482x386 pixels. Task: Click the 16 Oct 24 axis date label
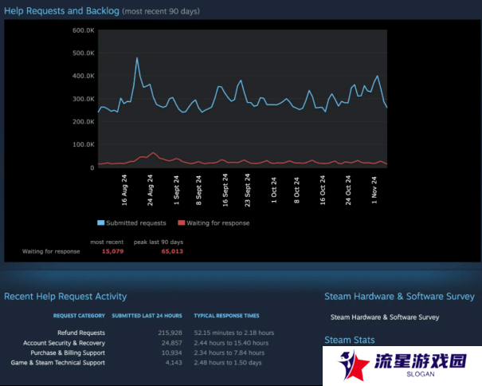[323, 191]
